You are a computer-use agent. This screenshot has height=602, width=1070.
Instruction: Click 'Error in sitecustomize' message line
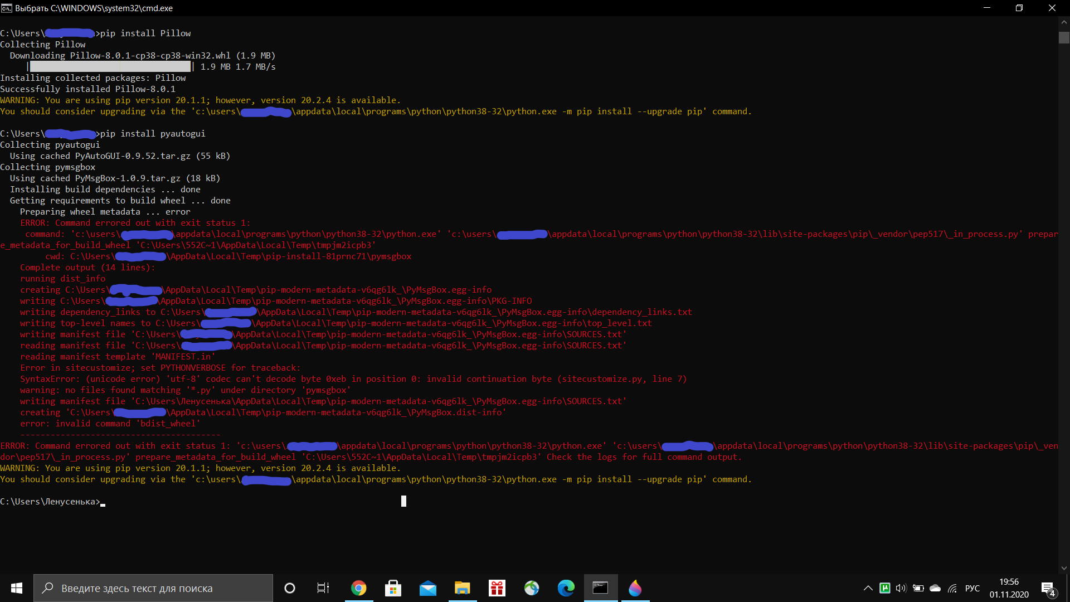160,368
